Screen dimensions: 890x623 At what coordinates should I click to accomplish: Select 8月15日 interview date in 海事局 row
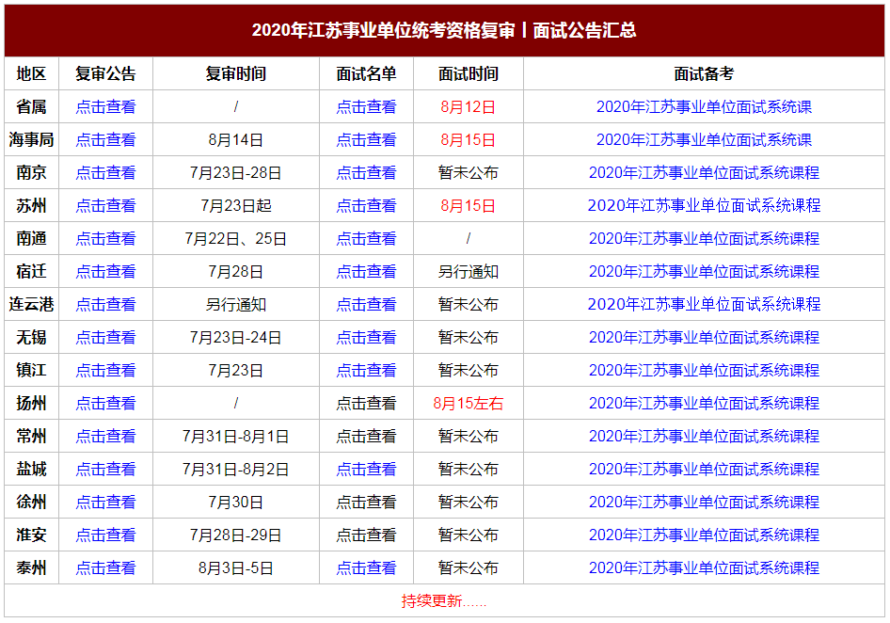tap(469, 139)
